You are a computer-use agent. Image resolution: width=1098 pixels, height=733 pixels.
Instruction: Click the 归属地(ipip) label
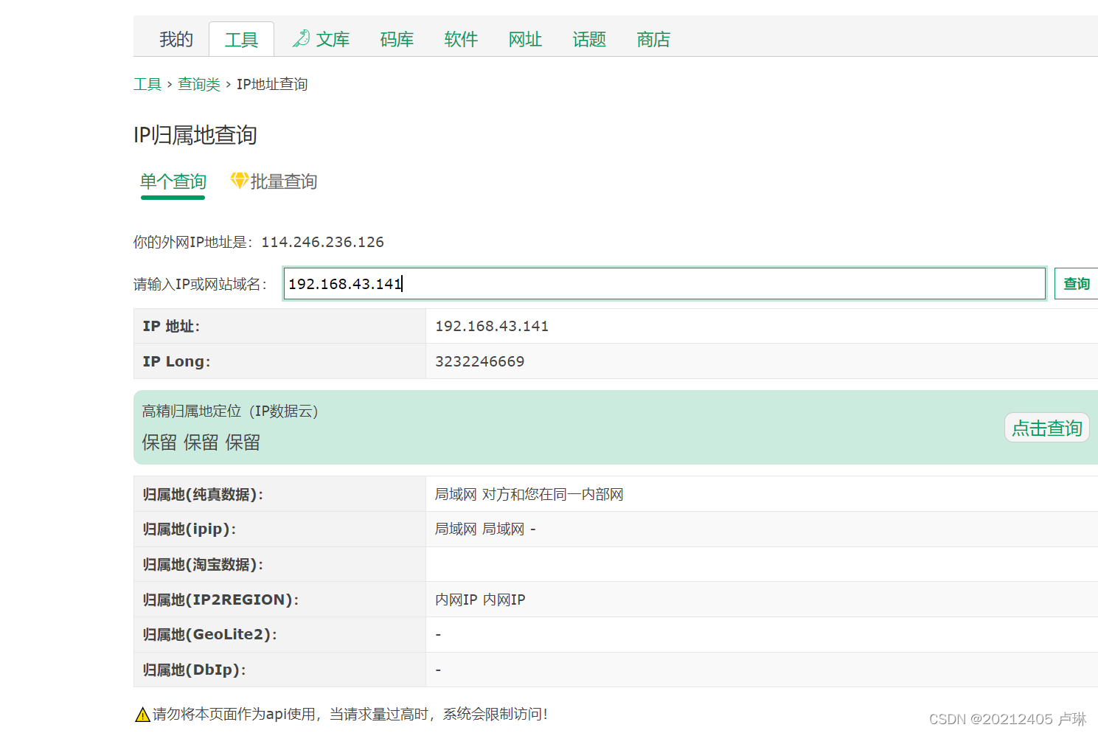tap(189, 529)
